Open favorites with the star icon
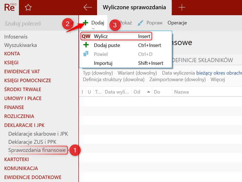The height and width of the screenshot is (182, 242). click(28, 7)
